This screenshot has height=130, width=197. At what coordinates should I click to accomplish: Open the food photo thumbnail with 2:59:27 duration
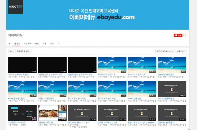pos(52,113)
